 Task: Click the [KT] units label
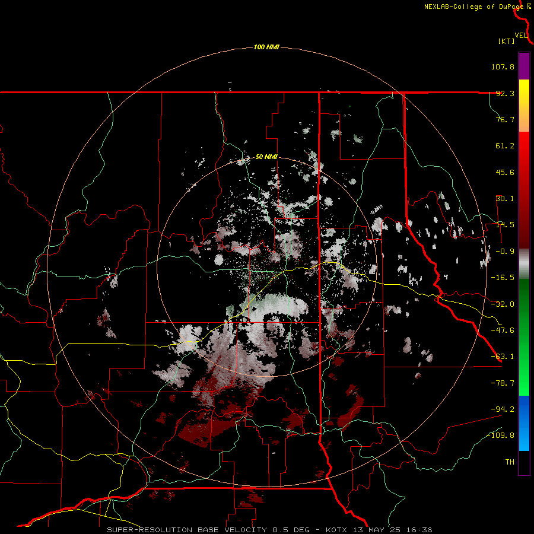click(x=507, y=41)
